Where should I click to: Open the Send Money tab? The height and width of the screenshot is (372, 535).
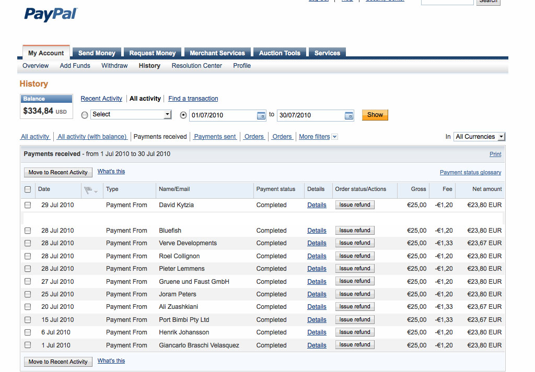pos(97,53)
